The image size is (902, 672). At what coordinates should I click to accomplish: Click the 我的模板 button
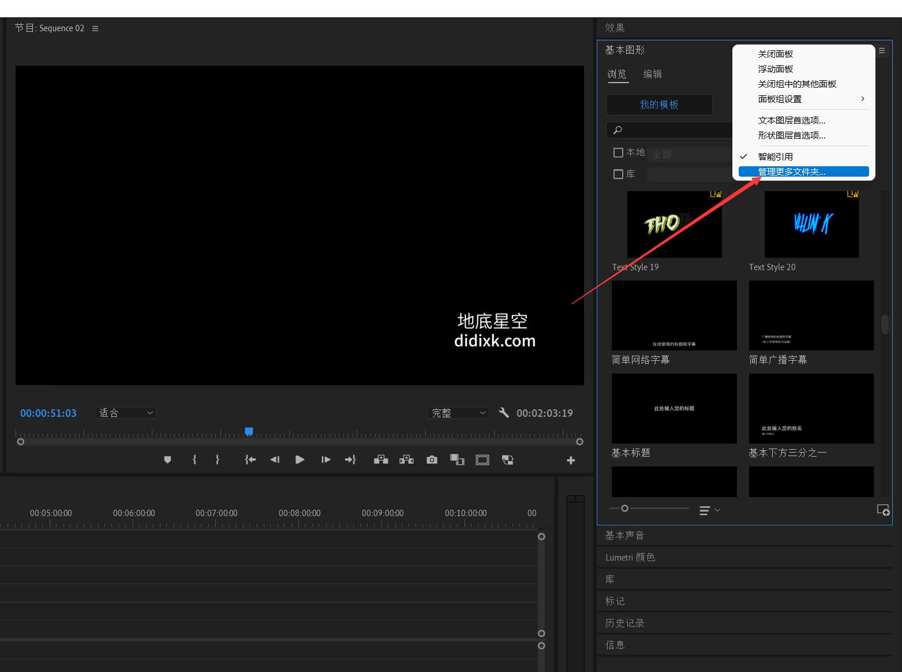659,104
